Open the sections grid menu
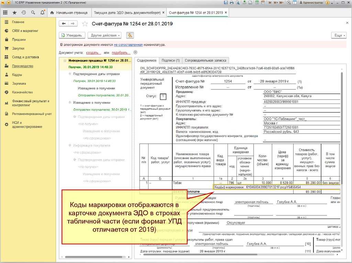This screenshot has width=352, height=263. coord(5,13)
